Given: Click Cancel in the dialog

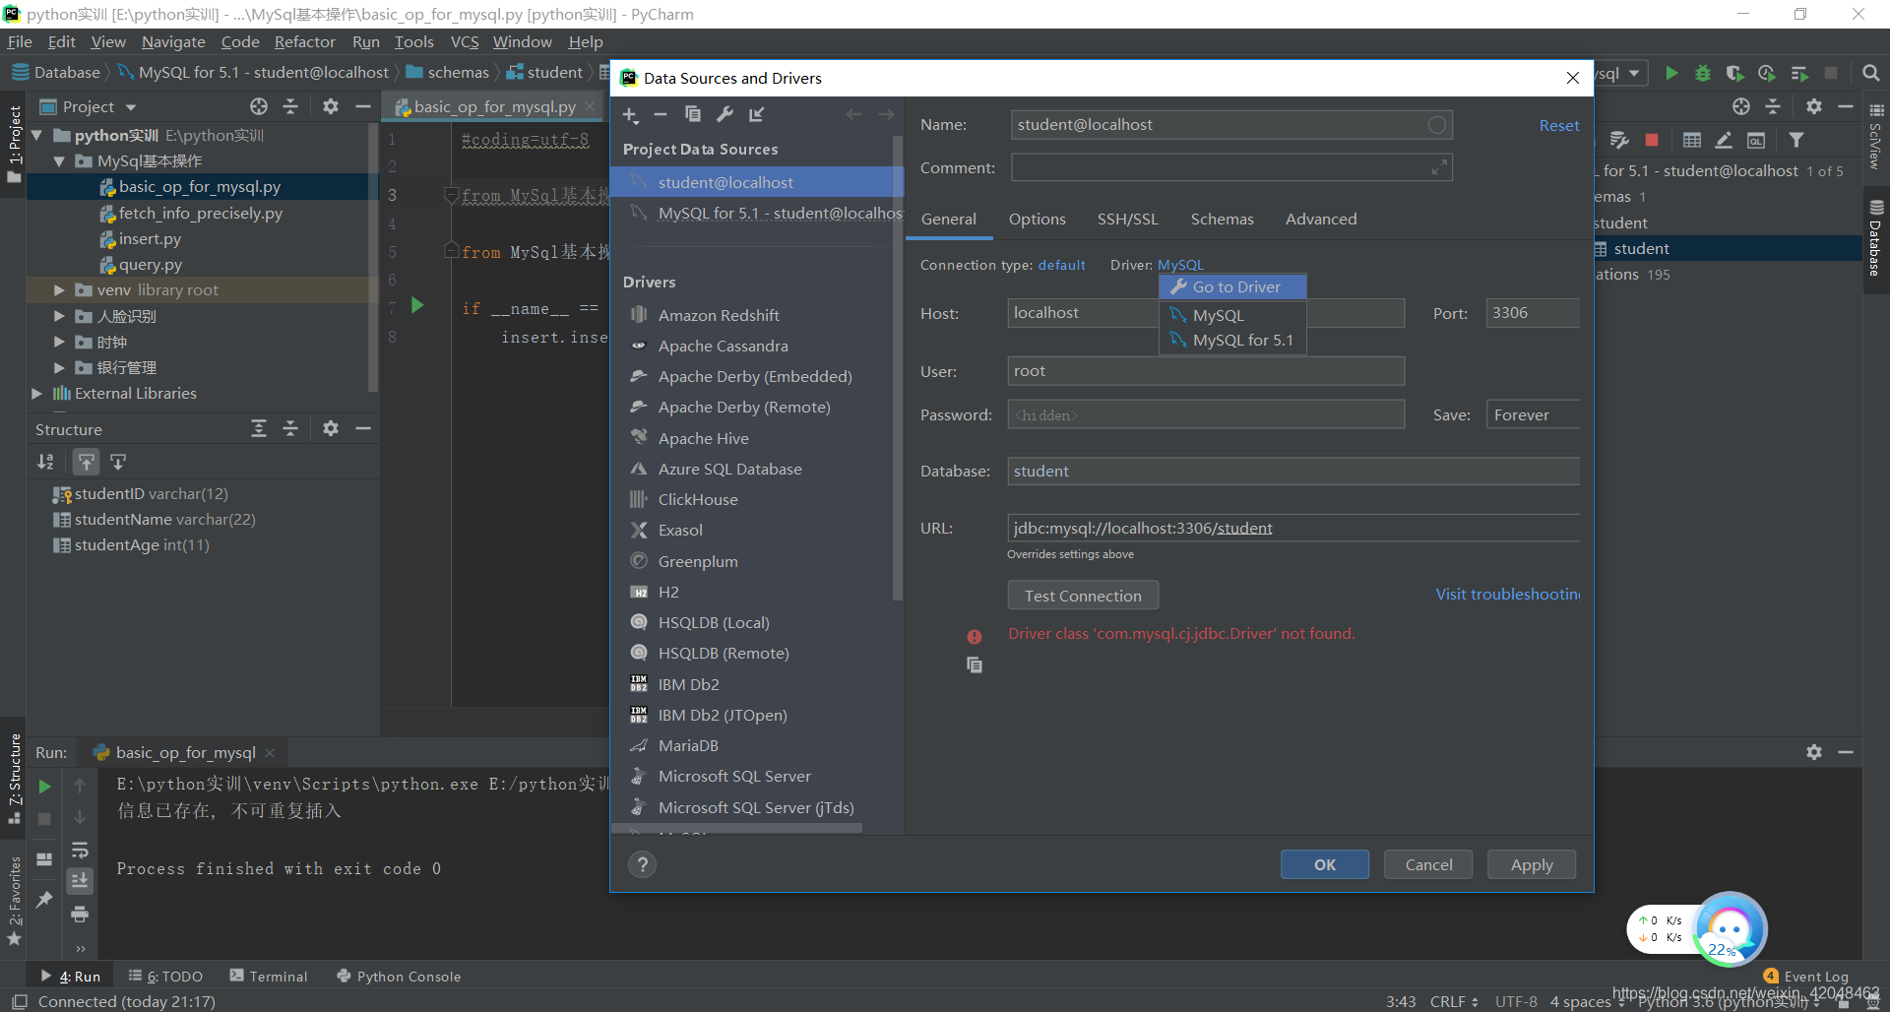Looking at the screenshot, I should (x=1428, y=864).
